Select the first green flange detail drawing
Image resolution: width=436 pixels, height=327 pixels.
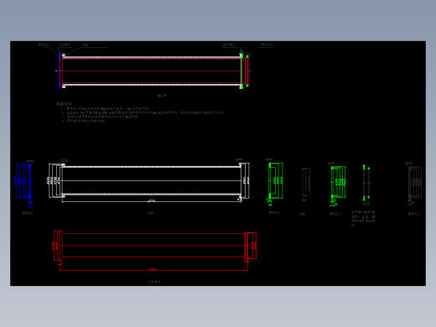click(x=274, y=182)
